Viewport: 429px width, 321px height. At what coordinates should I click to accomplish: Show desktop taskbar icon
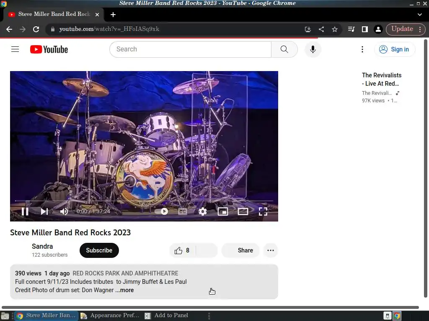point(5,316)
